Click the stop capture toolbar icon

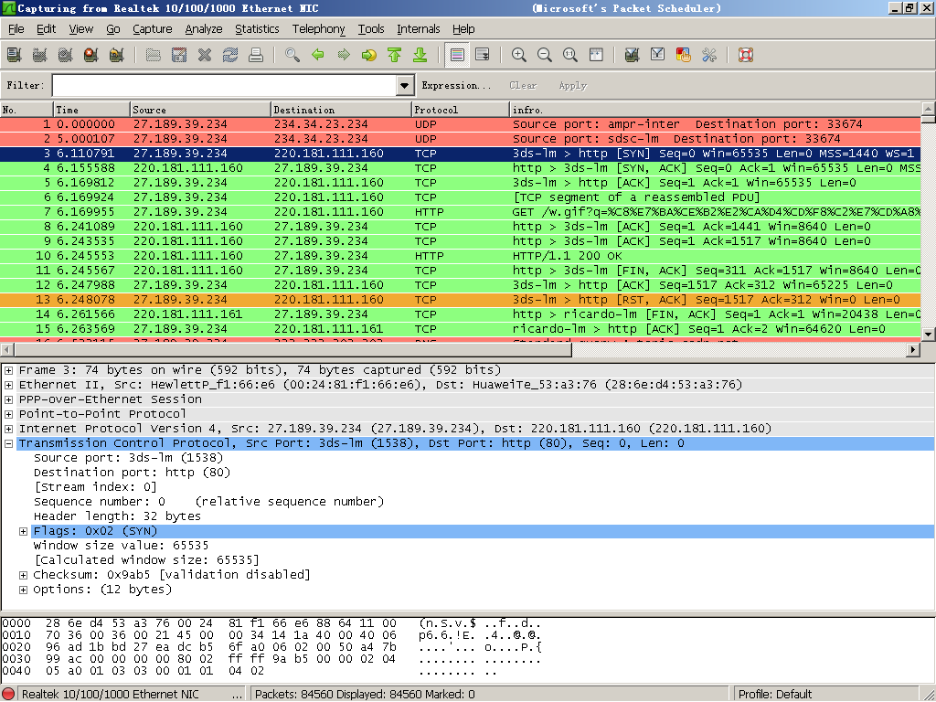90,55
